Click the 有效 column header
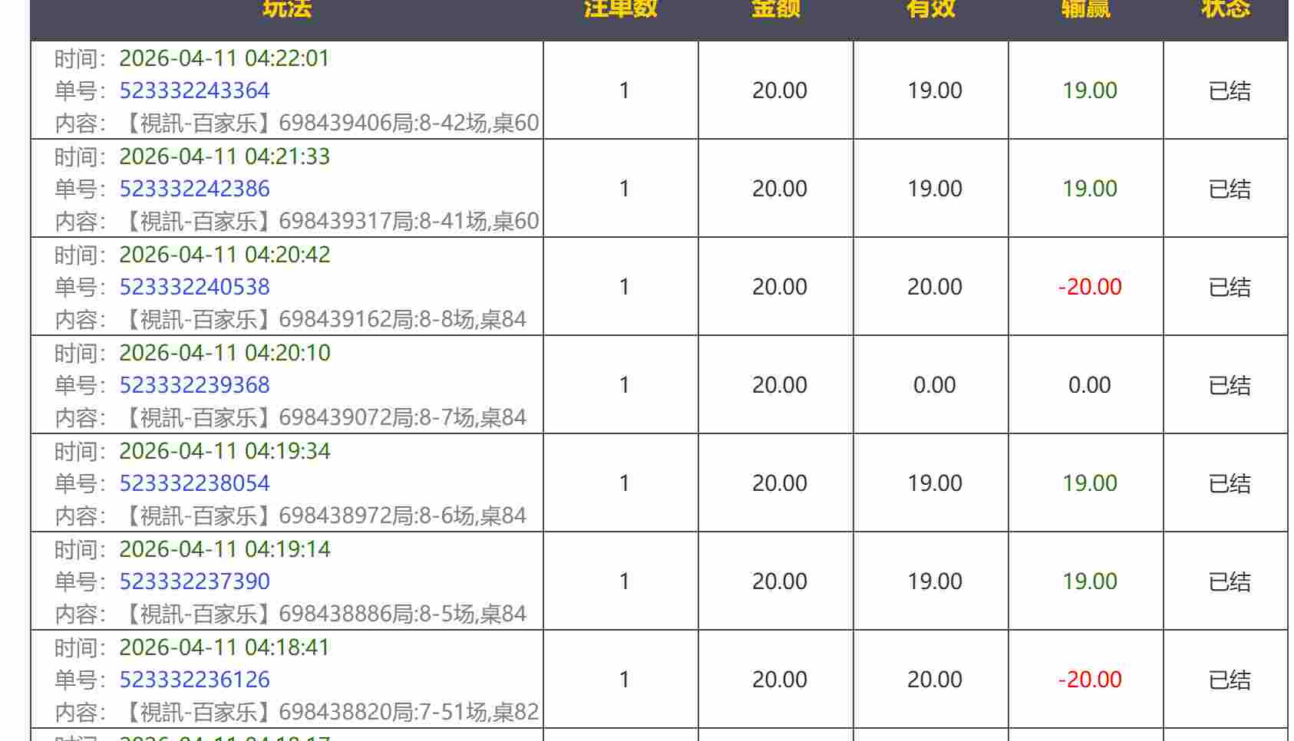Viewport: 1294px width, 741px height. point(930,9)
